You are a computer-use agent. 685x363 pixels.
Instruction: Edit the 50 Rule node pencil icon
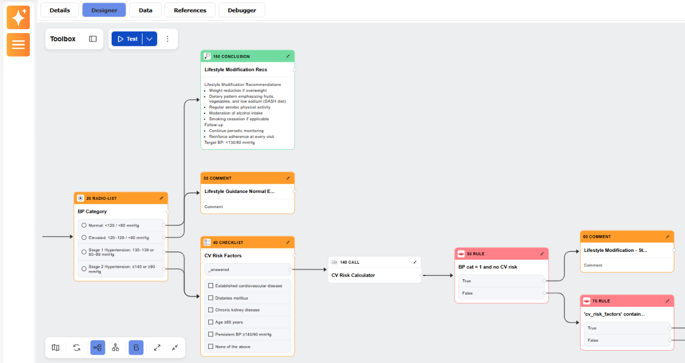tap(543, 254)
